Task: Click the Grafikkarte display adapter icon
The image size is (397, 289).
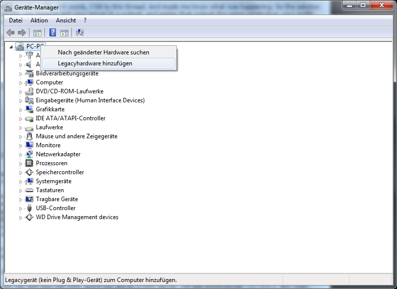Action: coord(29,109)
